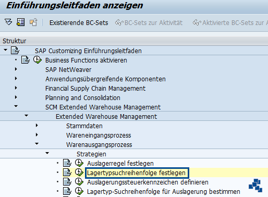This screenshot has height=197, width=268.
Task: Open documentation icon for Auslagerregel festlegen
Action: (x=67, y=163)
